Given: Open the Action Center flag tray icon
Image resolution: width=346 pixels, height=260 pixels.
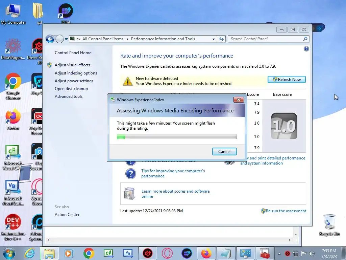Looking at the screenshot, I should pyautogui.click(x=304, y=254).
